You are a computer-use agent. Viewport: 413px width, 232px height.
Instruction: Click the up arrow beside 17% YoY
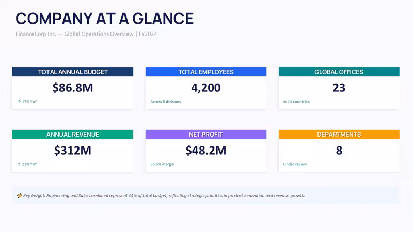coord(19,102)
